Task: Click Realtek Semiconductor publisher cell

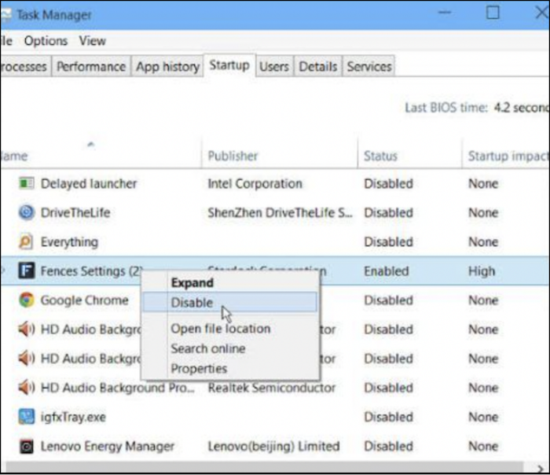Action: pos(272,388)
